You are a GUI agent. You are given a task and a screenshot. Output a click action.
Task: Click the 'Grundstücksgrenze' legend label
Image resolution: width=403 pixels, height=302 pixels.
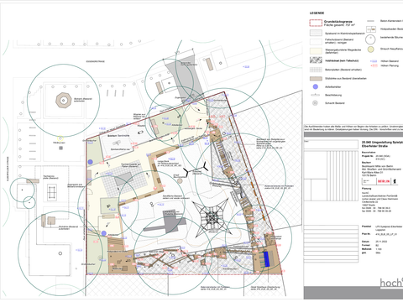tap(338, 22)
